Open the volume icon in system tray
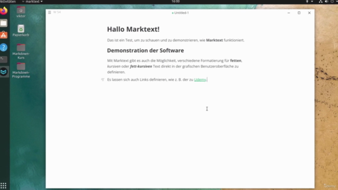338x190 pixels. click(x=326, y=2)
